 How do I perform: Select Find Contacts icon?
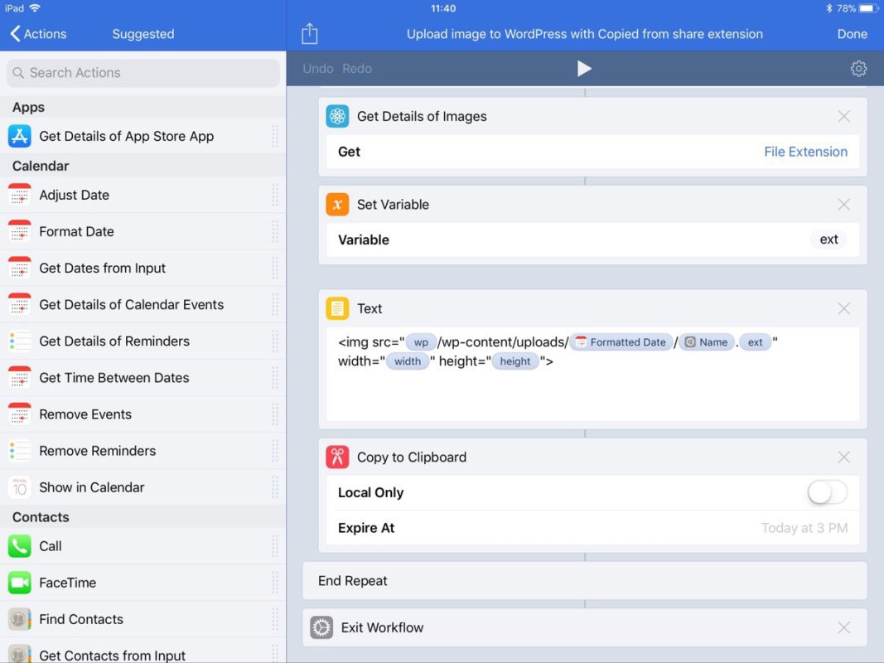point(20,620)
